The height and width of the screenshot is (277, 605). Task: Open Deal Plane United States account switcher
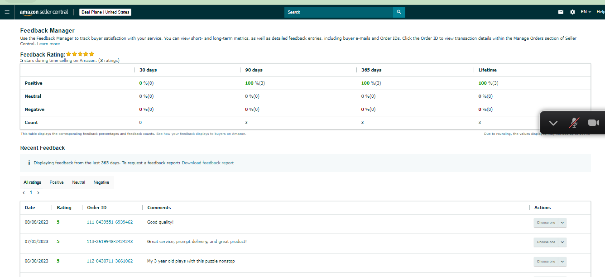click(x=106, y=12)
